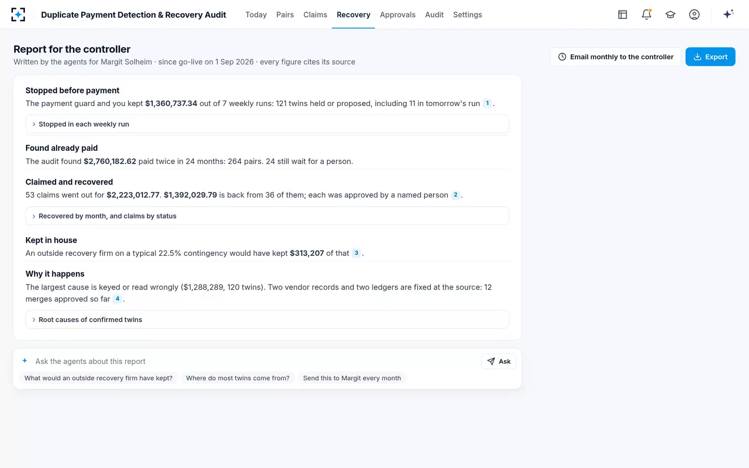Click the 'Stopped before payment' heading
The image size is (749, 468).
72,90
